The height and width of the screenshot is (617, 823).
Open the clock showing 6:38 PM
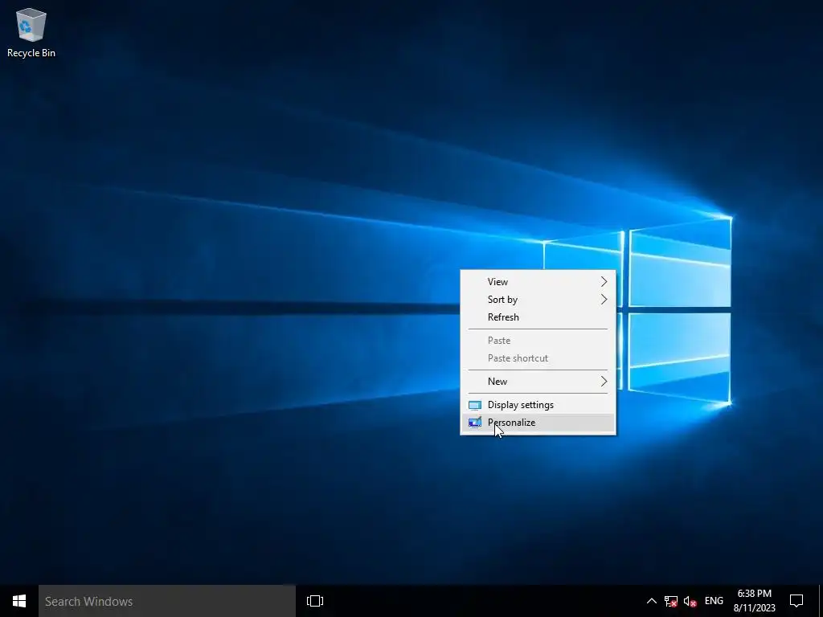pyautogui.click(x=754, y=601)
